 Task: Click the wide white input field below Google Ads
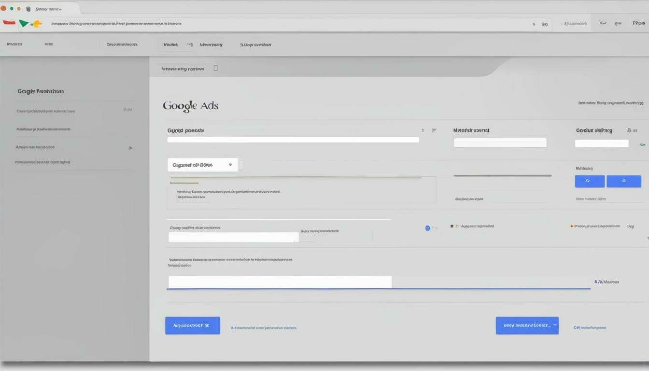point(293,140)
